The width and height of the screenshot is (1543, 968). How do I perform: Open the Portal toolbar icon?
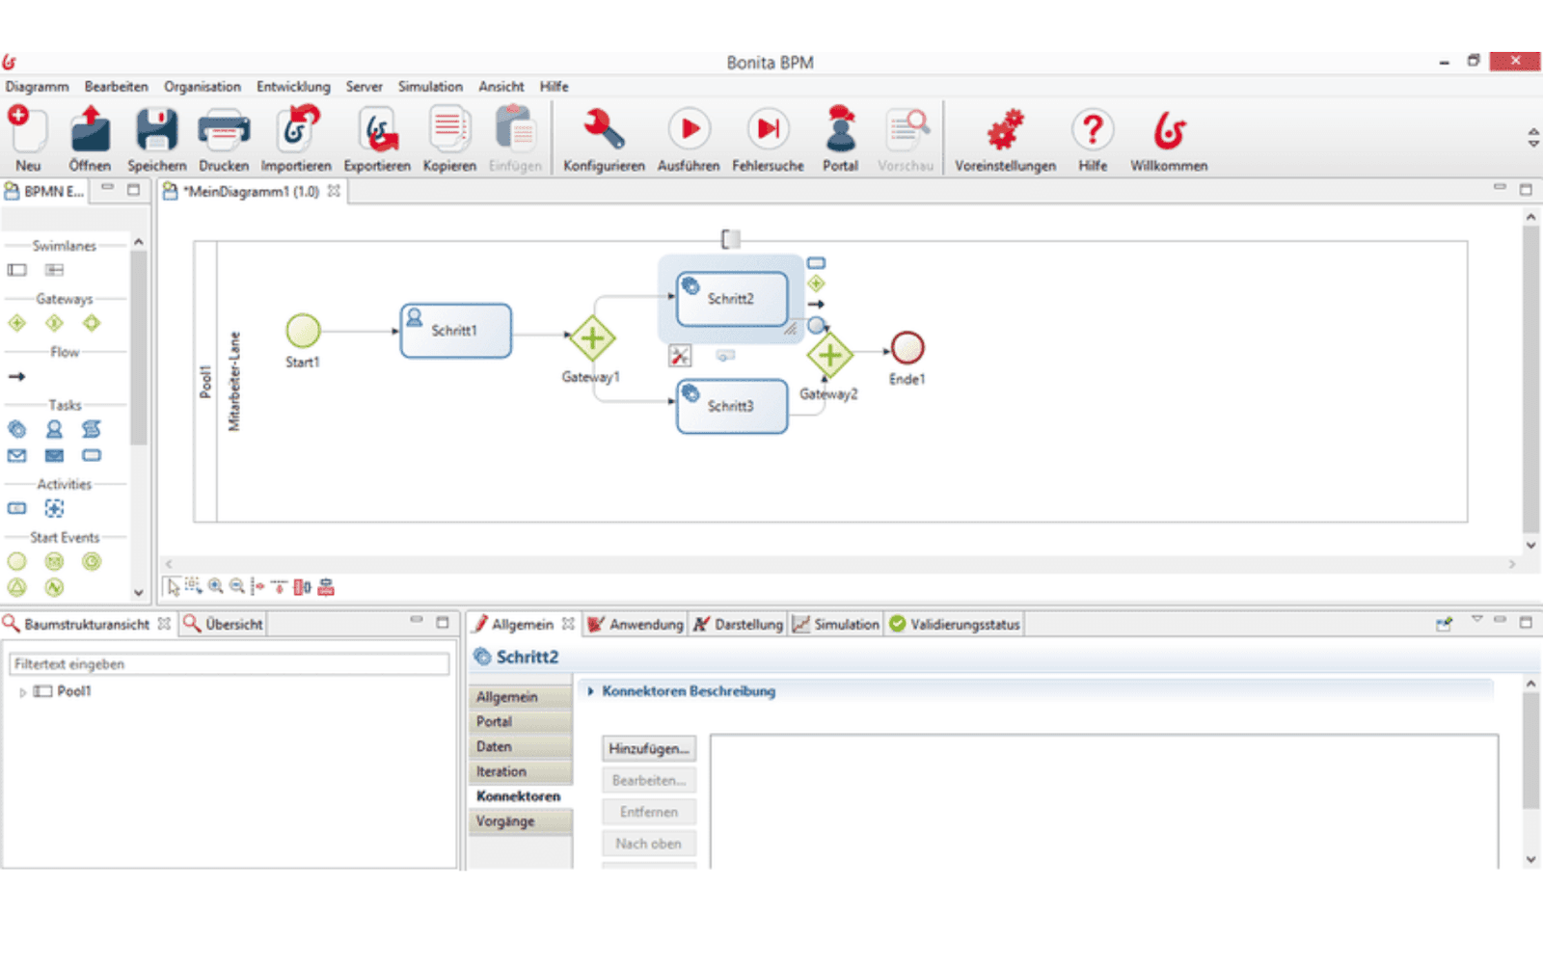(x=840, y=130)
